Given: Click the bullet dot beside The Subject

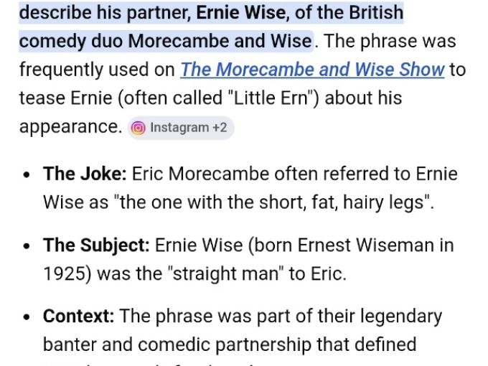Looking at the screenshot, I should 27,246.
